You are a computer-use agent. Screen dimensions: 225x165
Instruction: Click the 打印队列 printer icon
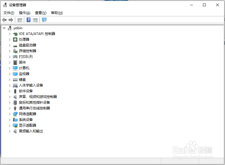(15, 57)
